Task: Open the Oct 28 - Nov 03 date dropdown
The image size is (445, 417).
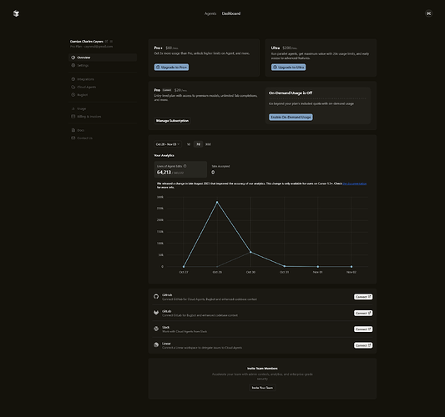Action: (x=168, y=144)
